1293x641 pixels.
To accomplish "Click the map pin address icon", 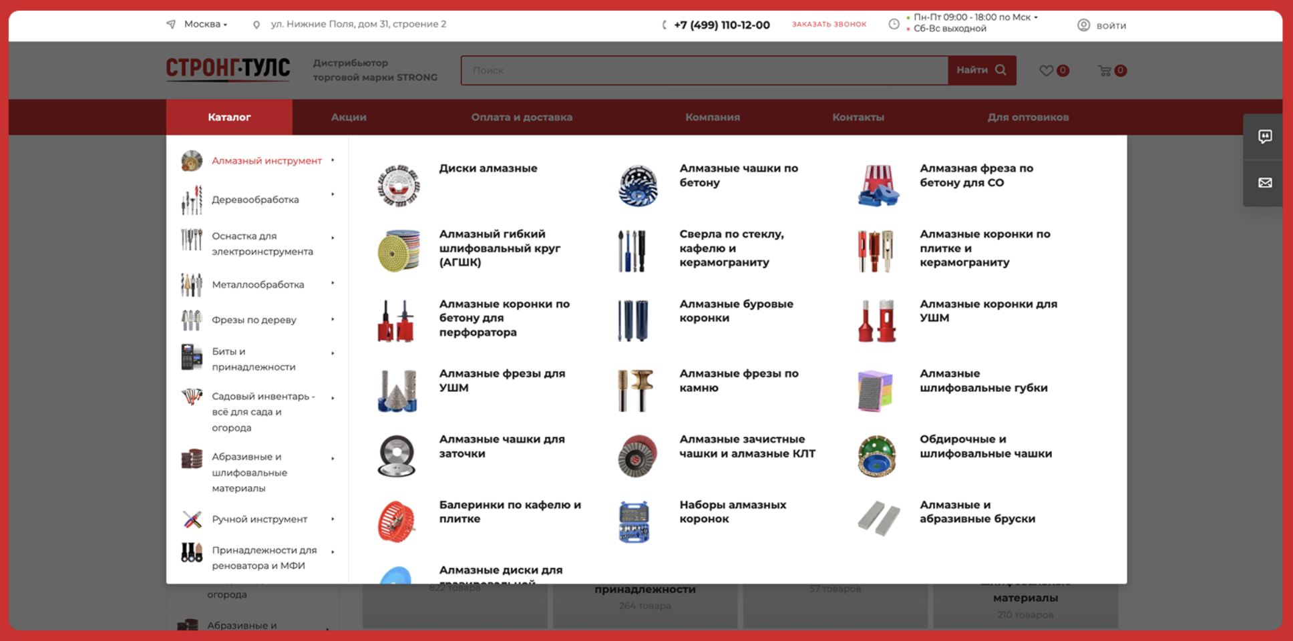I will point(256,25).
